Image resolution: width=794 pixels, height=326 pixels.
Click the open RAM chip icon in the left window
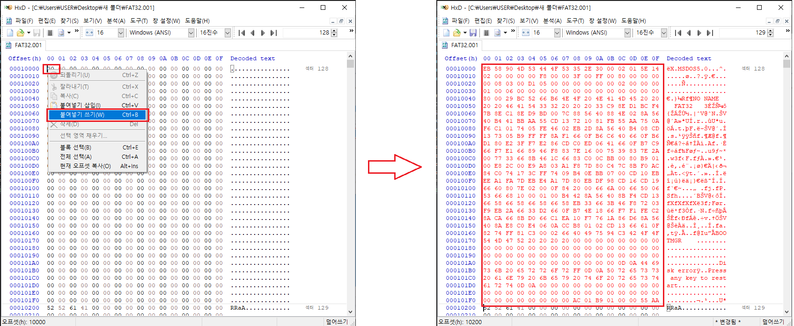point(50,33)
